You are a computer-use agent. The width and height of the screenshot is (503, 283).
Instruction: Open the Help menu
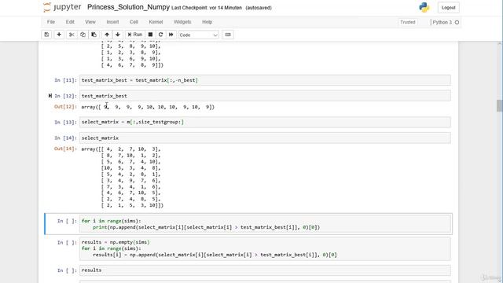207,22
